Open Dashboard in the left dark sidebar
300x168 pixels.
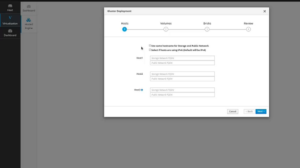pyautogui.click(x=10, y=33)
